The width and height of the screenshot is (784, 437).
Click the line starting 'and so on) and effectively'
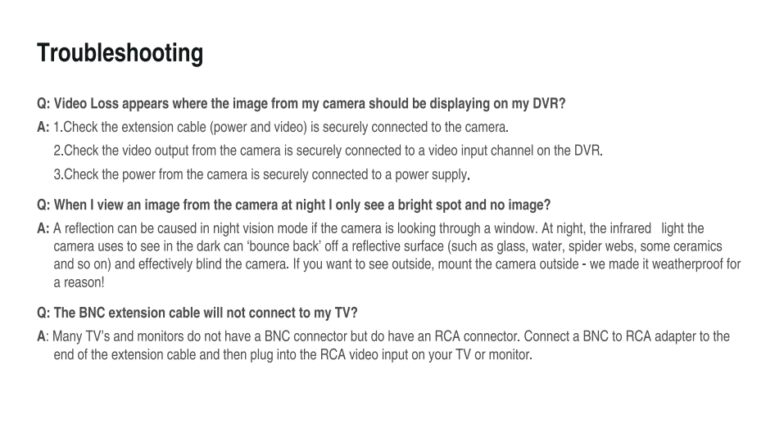click(x=397, y=264)
